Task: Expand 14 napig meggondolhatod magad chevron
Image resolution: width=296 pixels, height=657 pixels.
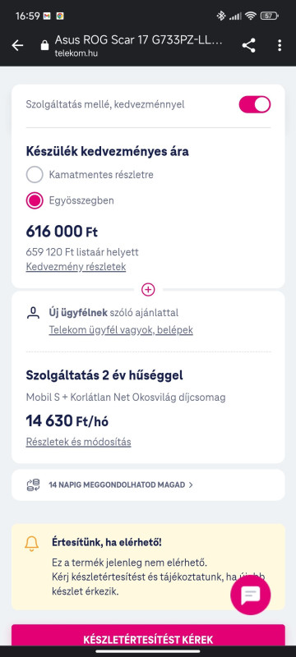Action: (191, 485)
